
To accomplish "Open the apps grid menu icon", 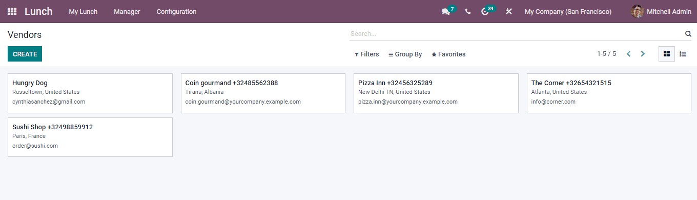I will [12, 11].
